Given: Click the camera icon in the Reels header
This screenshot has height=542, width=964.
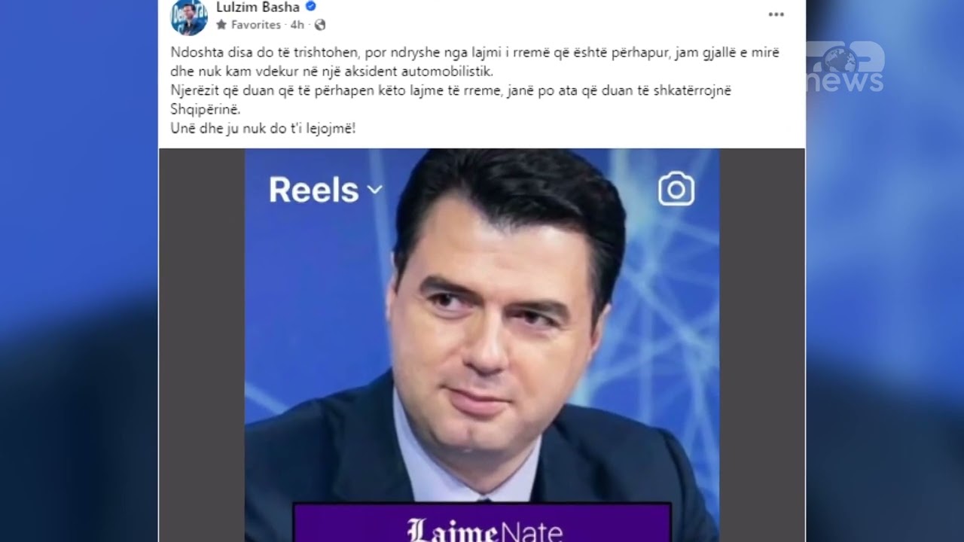Looking at the screenshot, I should click(676, 189).
